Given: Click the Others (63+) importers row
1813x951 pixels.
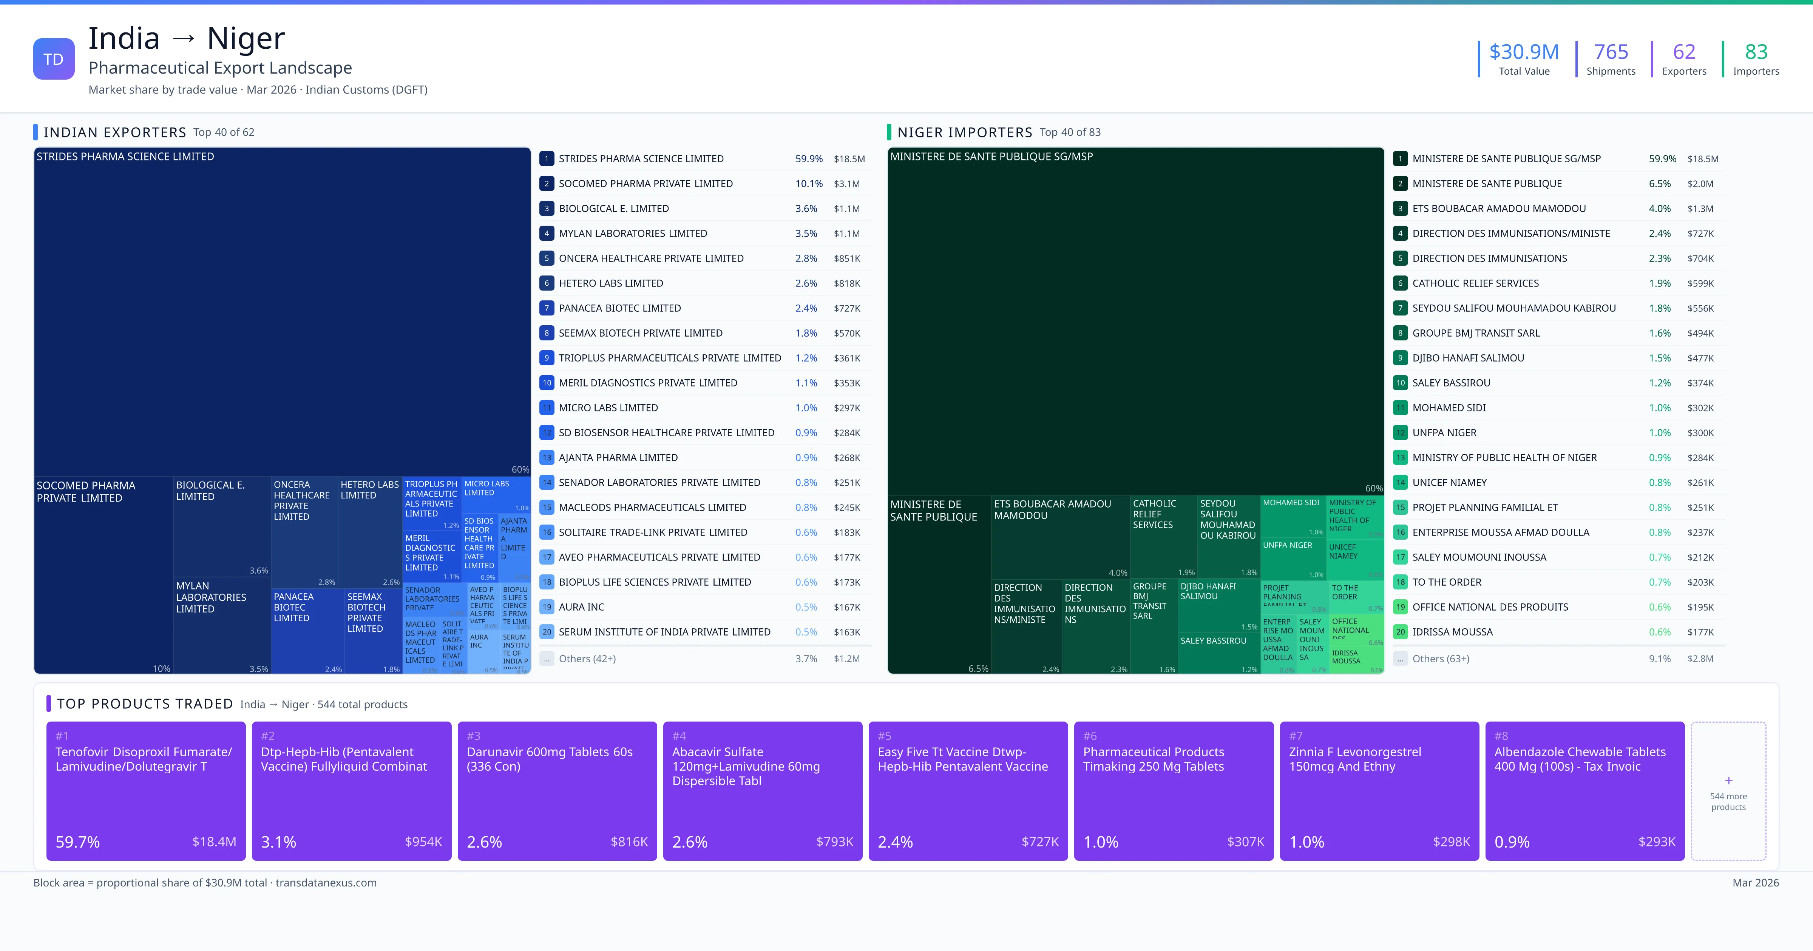Looking at the screenshot, I should click(x=1440, y=659).
